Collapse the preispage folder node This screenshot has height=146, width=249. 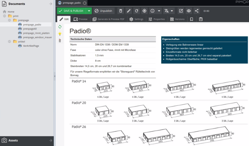click(x=9, y=20)
